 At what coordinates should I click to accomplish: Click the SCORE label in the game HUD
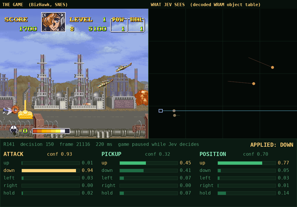(x=16, y=19)
